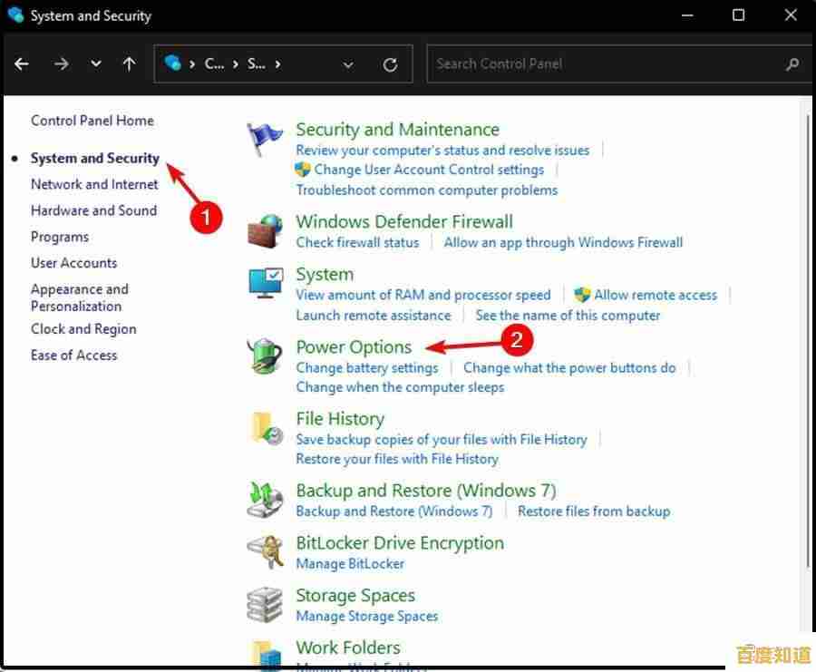
Task: Expand the address bar history dropdown
Action: coord(348,63)
